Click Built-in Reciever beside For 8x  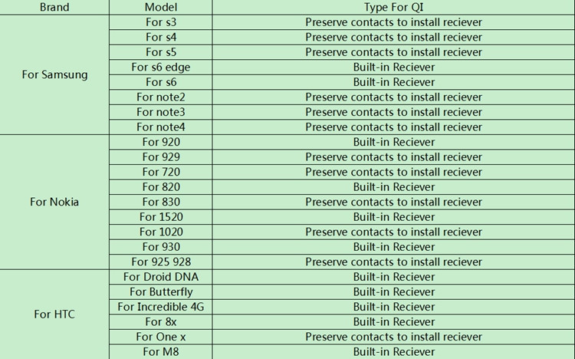tap(393, 322)
